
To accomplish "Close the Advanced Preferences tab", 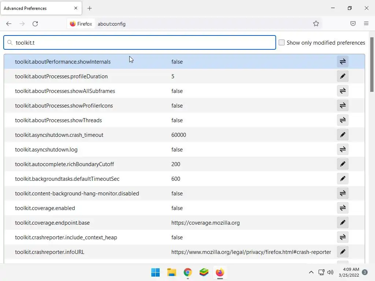I will [76, 8].
